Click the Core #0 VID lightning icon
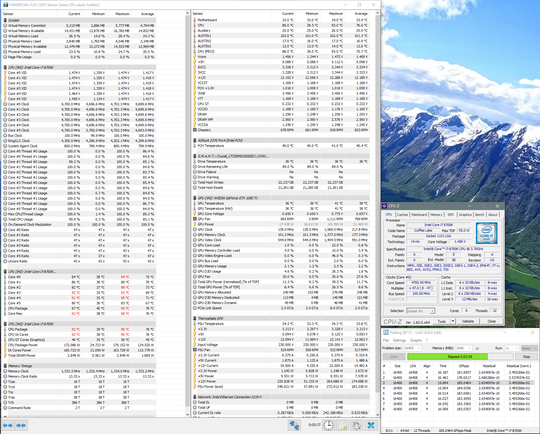 tap(5, 73)
